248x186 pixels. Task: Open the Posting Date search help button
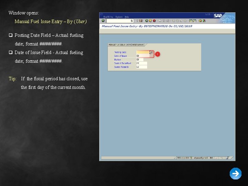151,52
